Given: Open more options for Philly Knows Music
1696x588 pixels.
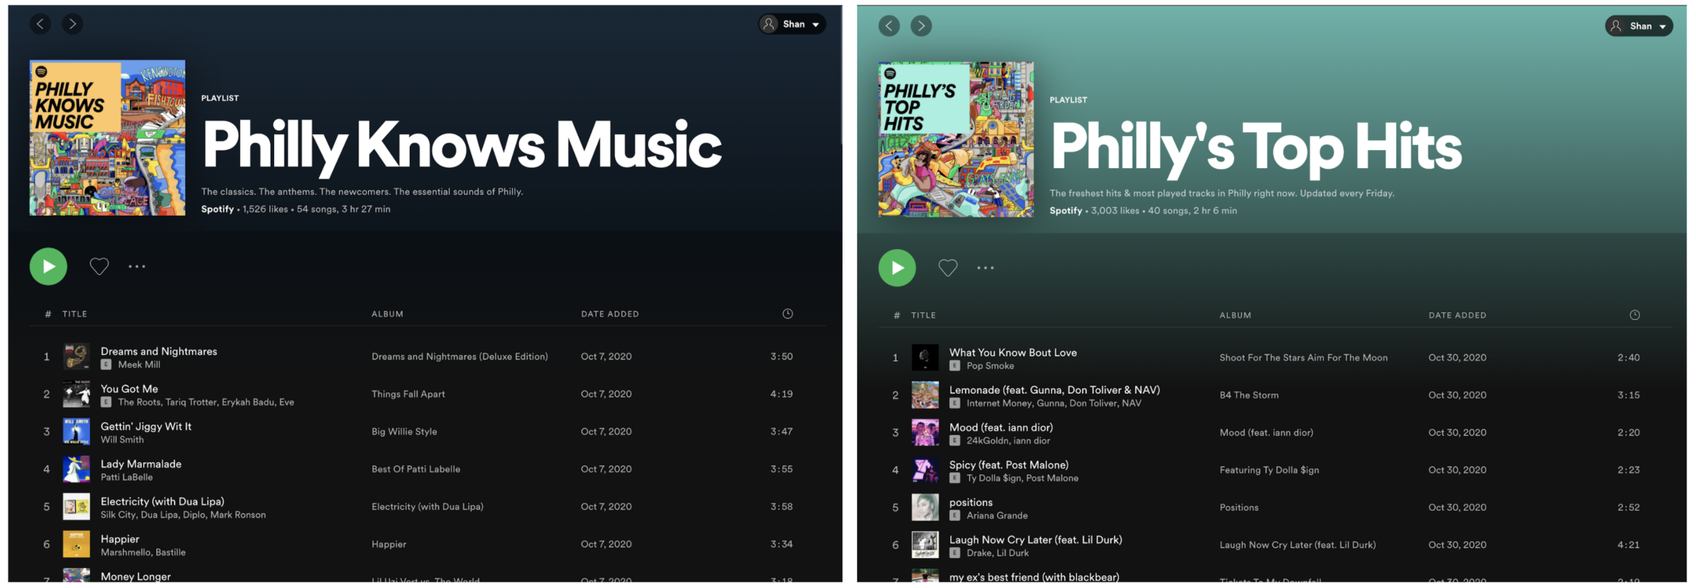Looking at the screenshot, I should pos(137,267).
